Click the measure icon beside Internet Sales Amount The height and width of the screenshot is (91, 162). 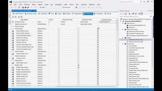13,31
